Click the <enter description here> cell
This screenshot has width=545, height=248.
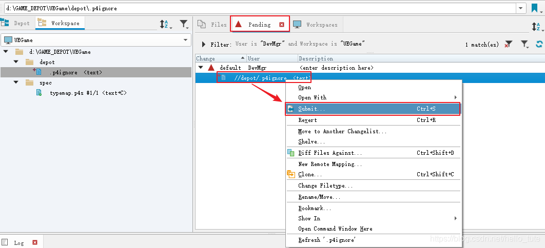coord(337,68)
